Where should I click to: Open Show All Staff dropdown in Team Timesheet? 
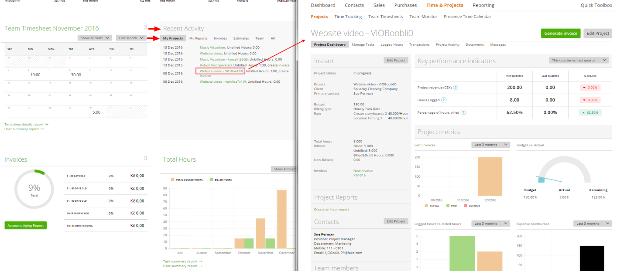(95, 38)
